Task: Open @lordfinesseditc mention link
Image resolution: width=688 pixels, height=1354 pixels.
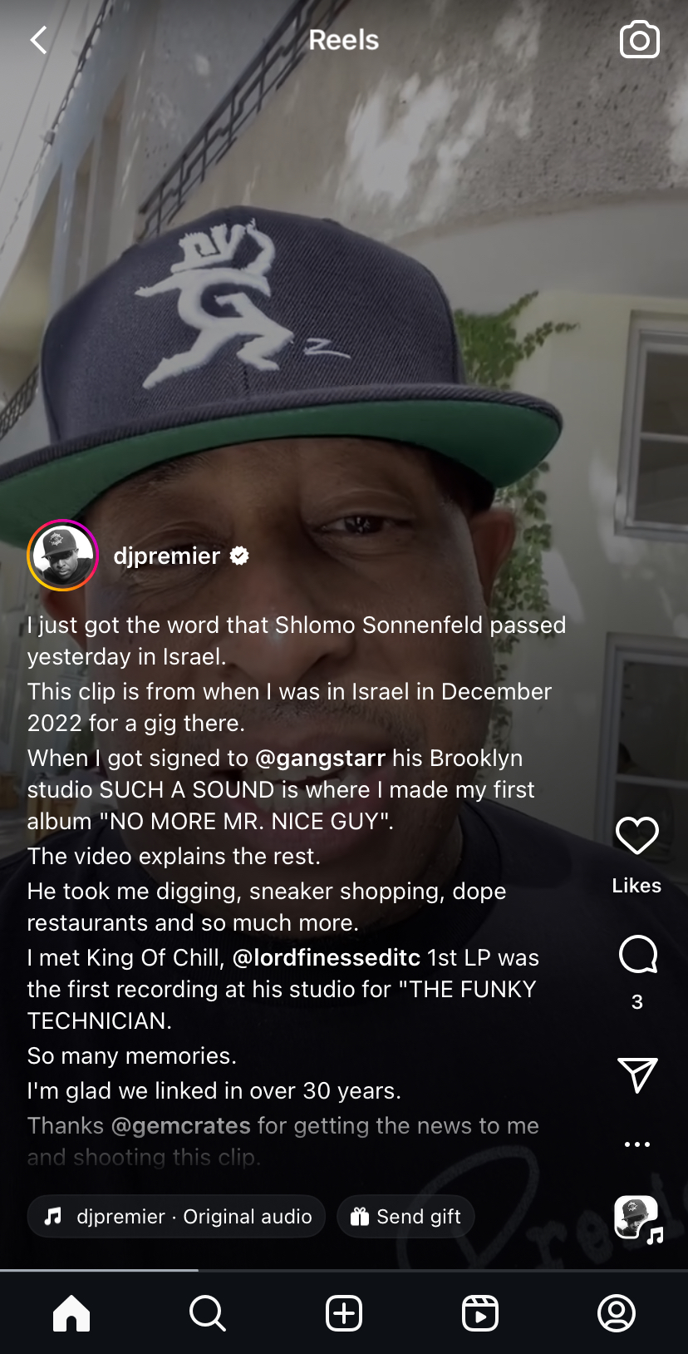Action: point(327,958)
